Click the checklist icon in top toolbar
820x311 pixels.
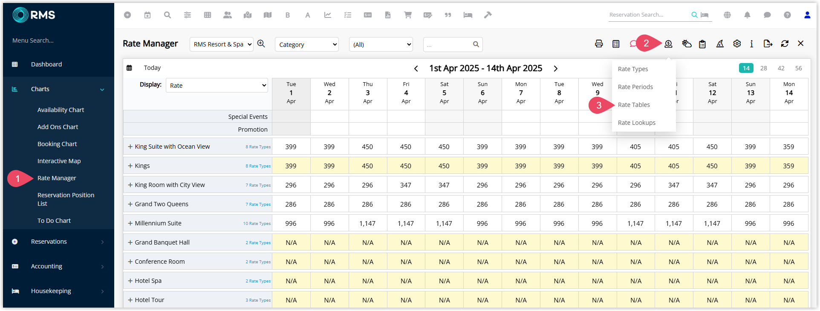click(348, 15)
